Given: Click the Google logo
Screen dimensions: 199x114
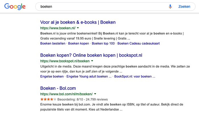Looking at the screenshot, I should pyautogui.click(x=15, y=7).
